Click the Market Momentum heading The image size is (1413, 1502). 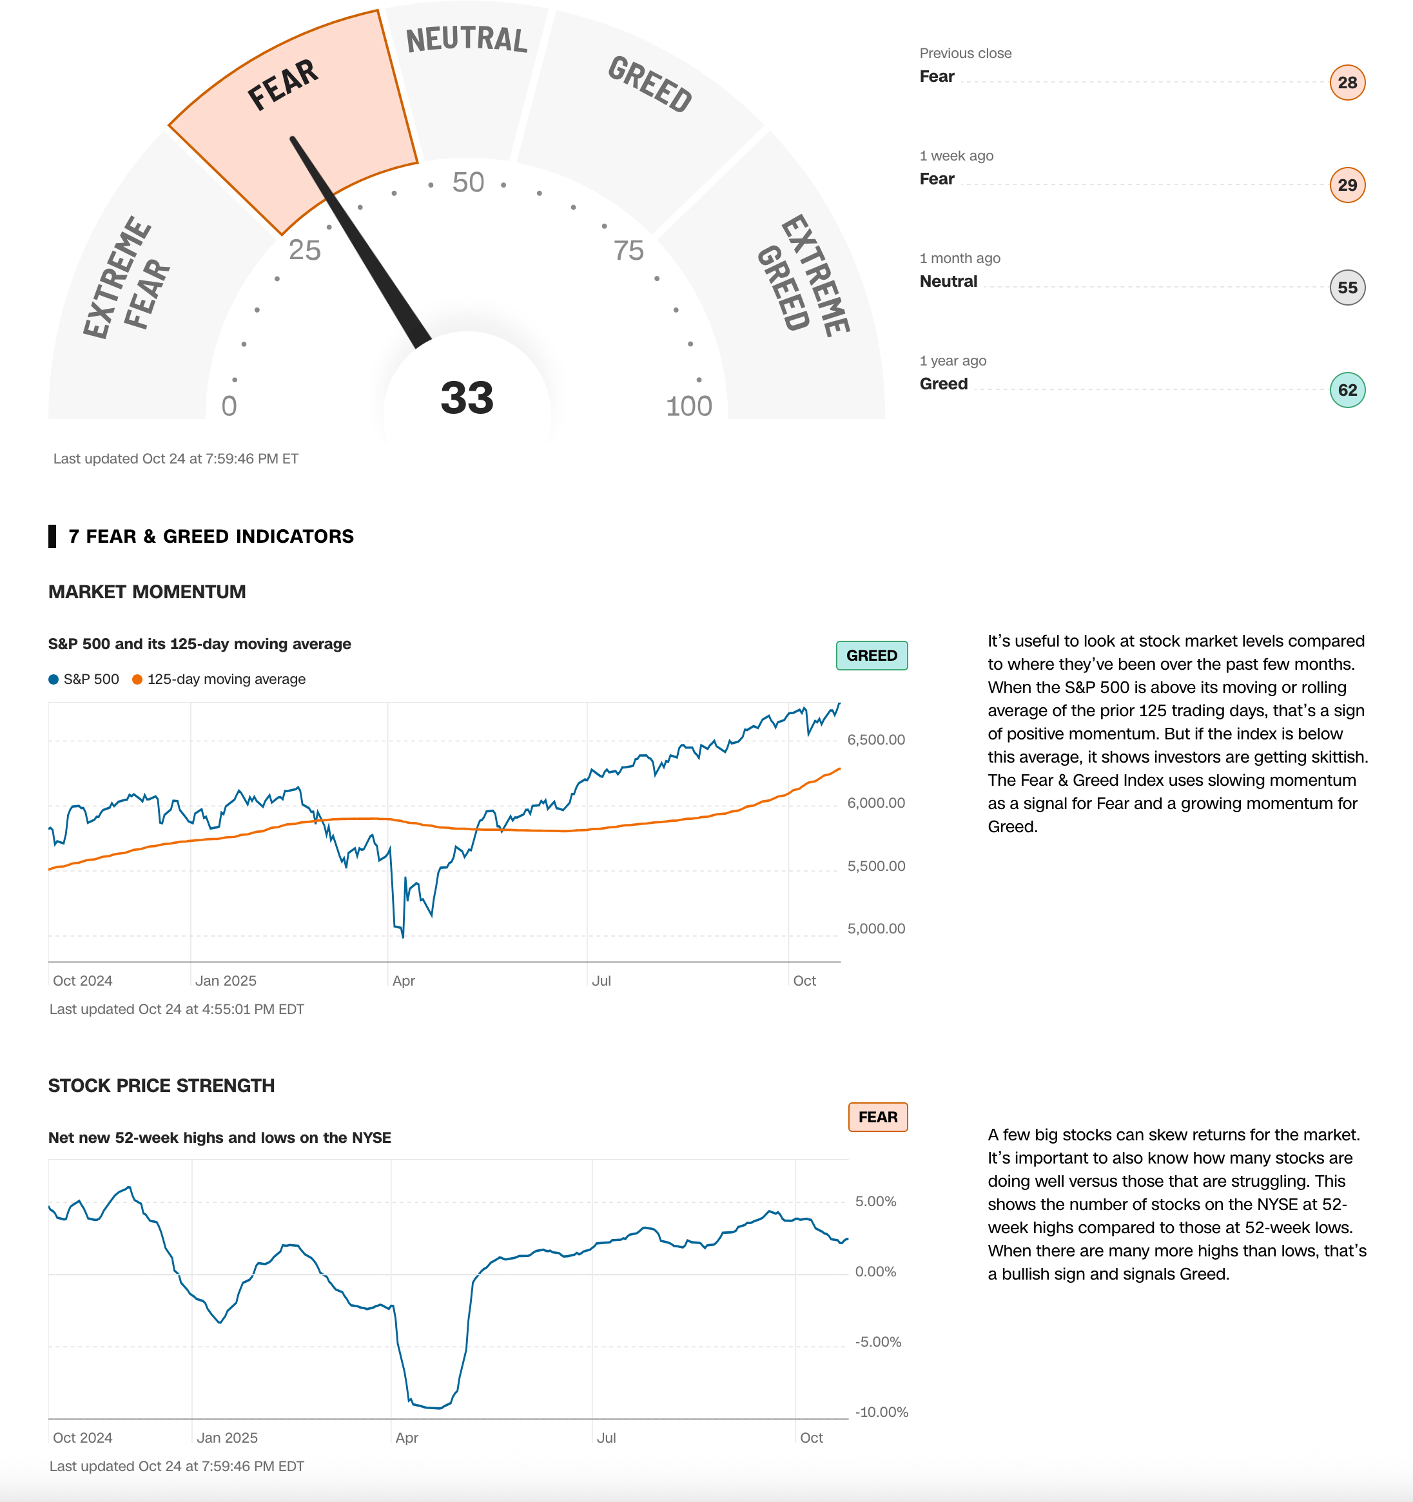click(x=148, y=592)
